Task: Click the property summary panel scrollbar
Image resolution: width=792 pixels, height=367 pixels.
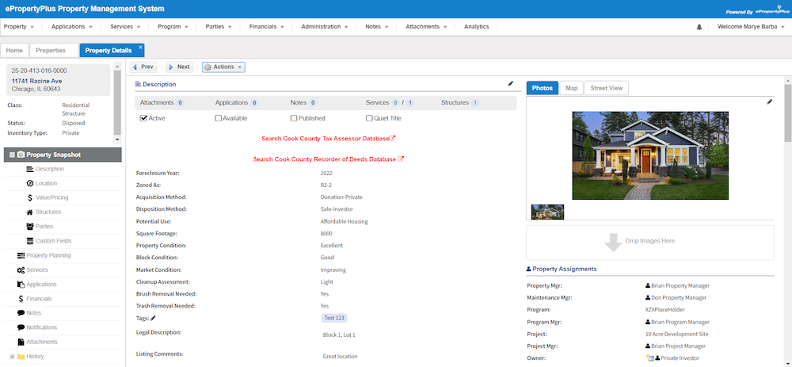Action: (x=118, y=102)
